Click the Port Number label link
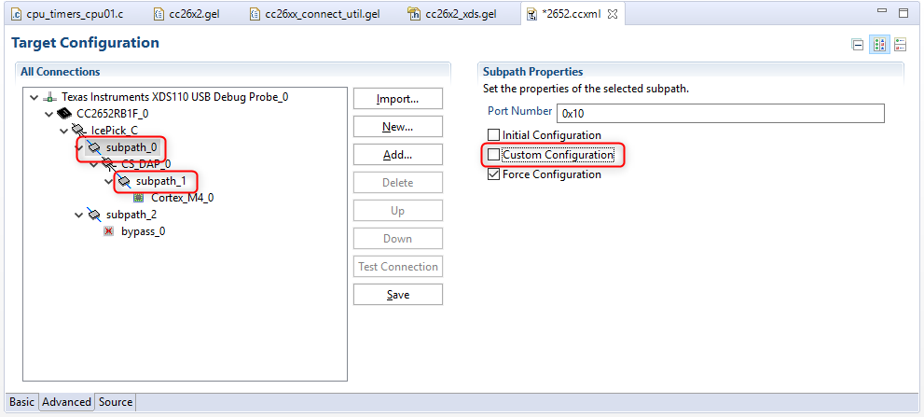Image resolution: width=924 pixels, height=417 pixels. tap(519, 111)
